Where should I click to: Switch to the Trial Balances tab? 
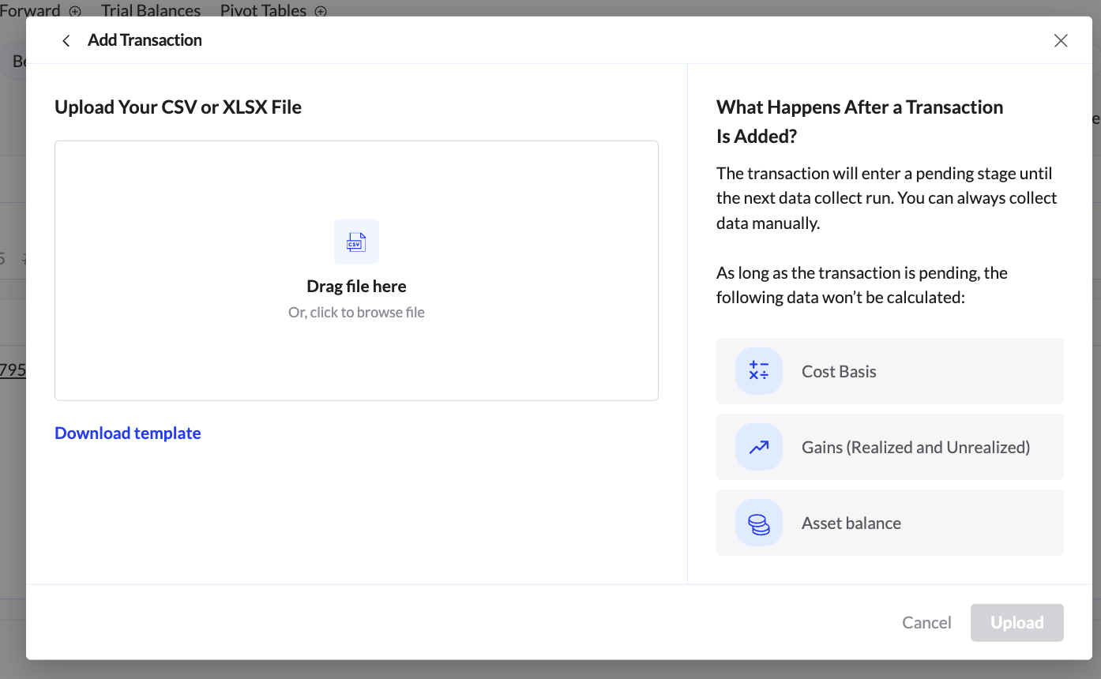[x=151, y=11]
